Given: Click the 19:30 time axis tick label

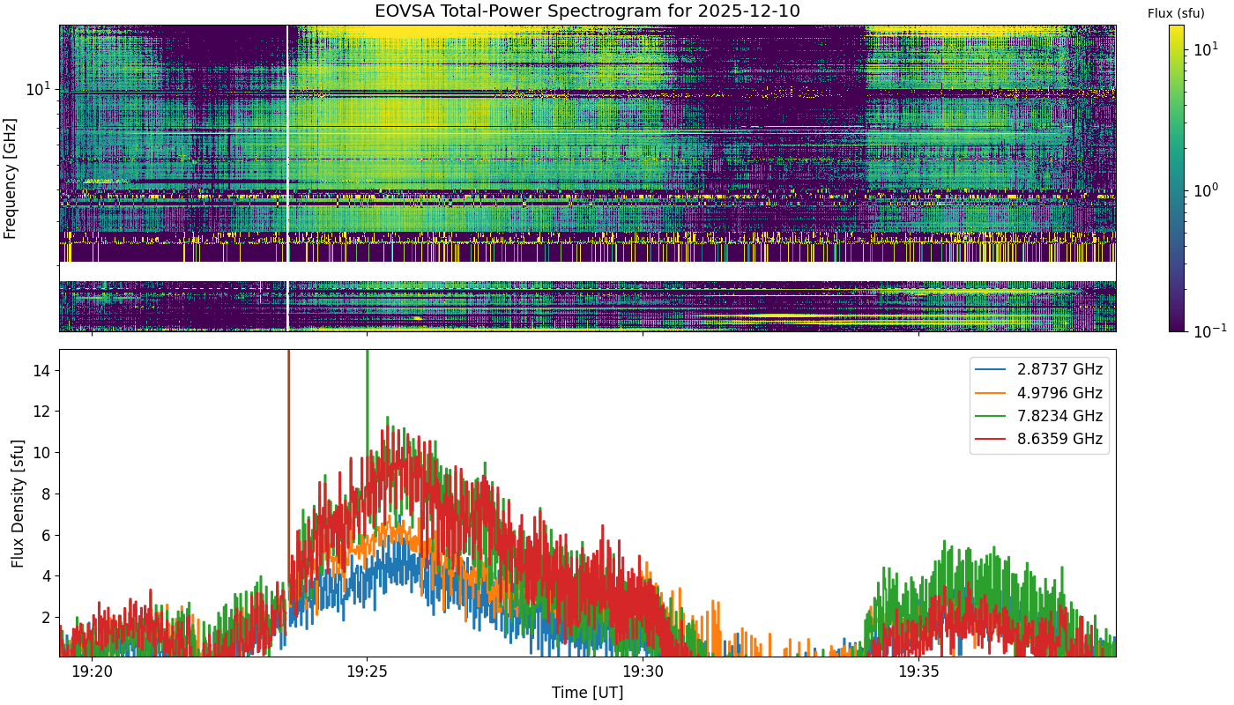Looking at the screenshot, I should [643, 672].
